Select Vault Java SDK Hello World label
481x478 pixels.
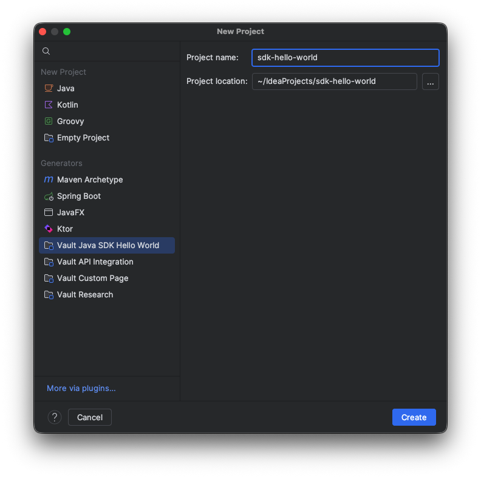(108, 246)
